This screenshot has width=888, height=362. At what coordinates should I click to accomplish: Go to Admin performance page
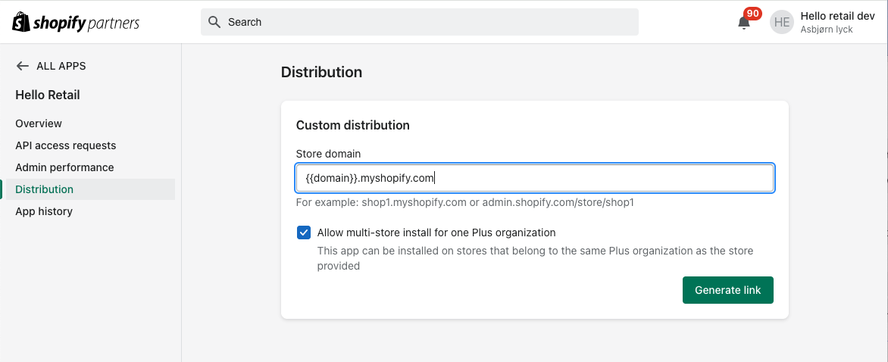(x=64, y=167)
